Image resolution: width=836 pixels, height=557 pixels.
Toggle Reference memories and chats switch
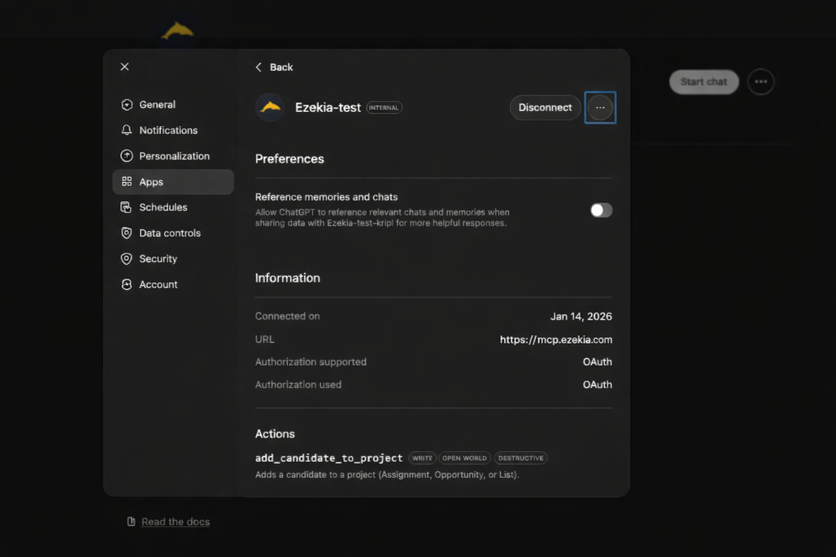[x=601, y=210]
